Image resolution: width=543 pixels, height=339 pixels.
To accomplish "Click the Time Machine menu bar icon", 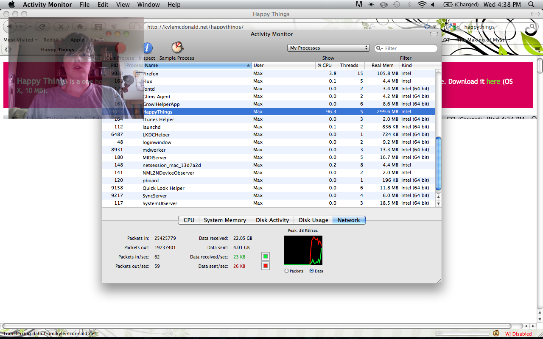I will tap(396, 5).
